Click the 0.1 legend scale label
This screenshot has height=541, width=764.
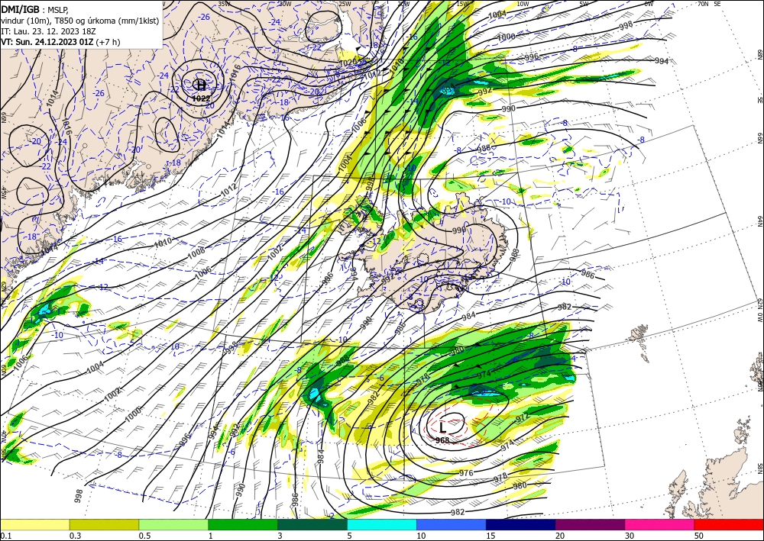coord(6,536)
